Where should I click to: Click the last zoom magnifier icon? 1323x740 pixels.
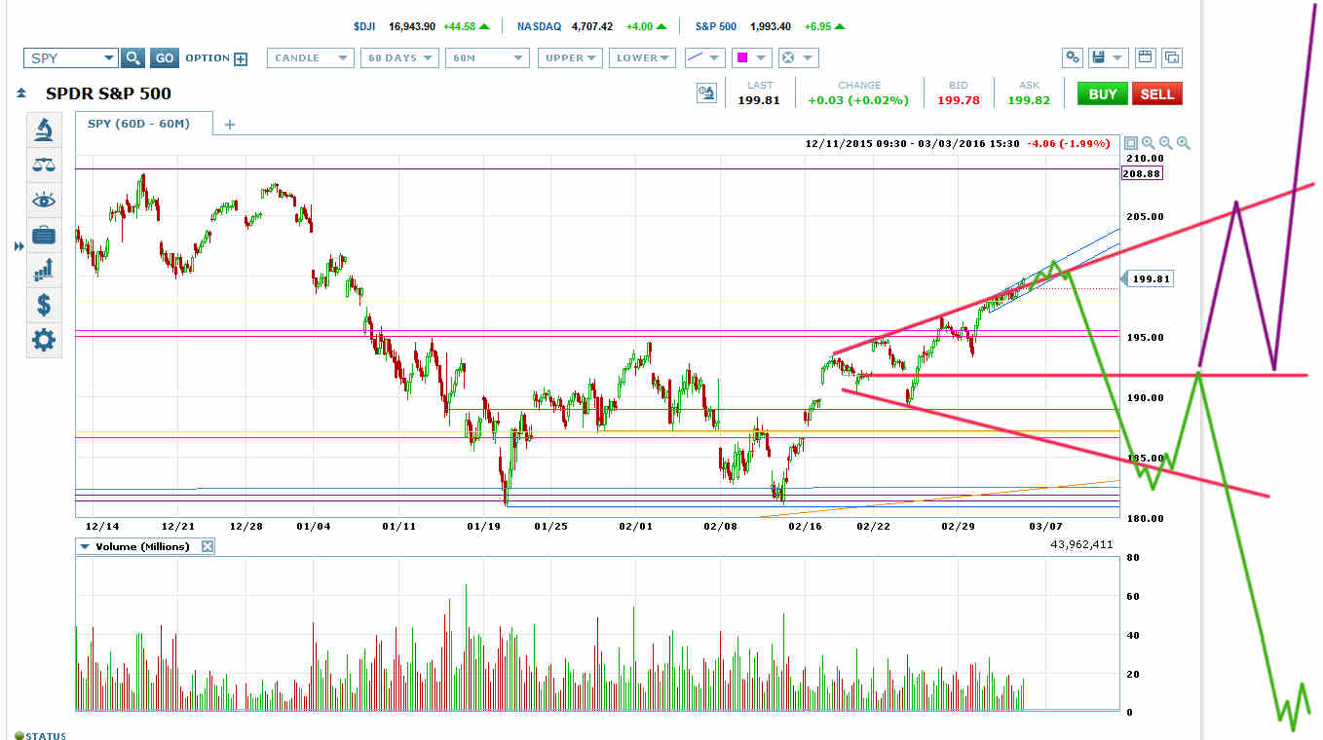click(1183, 143)
